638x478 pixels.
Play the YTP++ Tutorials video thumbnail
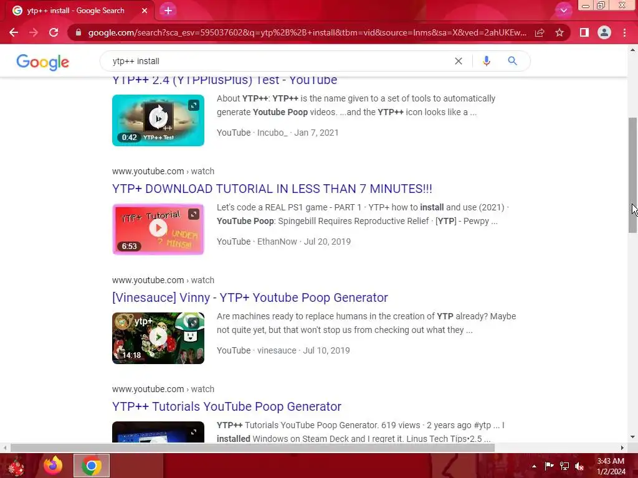(x=158, y=432)
